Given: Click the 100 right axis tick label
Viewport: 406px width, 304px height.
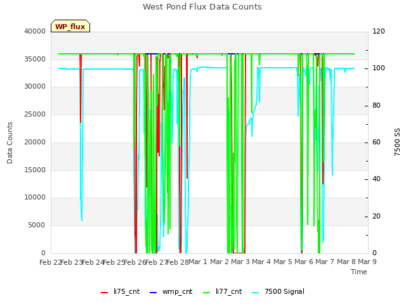Looking at the screenshot, I should click(x=379, y=68).
